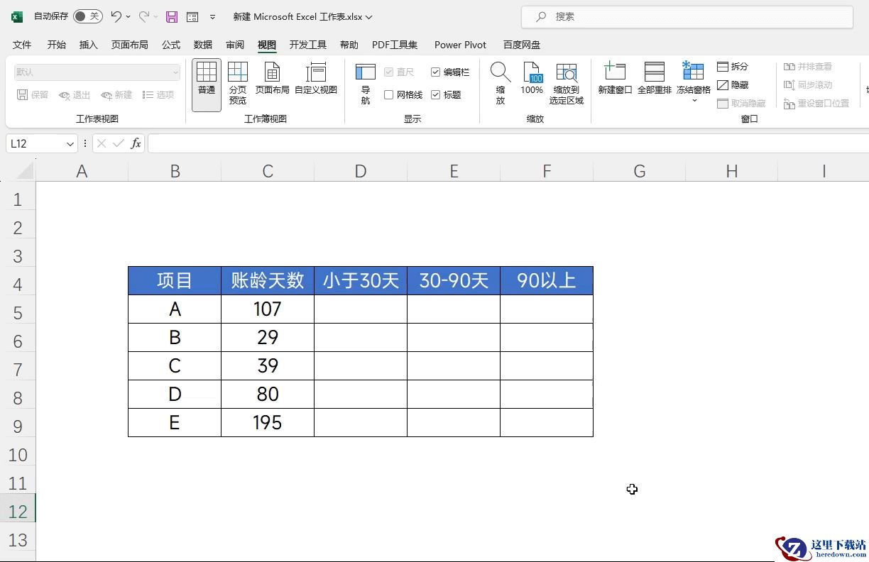This screenshot has width=869, height=562.
Task: Click the Redo icon
Action: coord(143,16)
